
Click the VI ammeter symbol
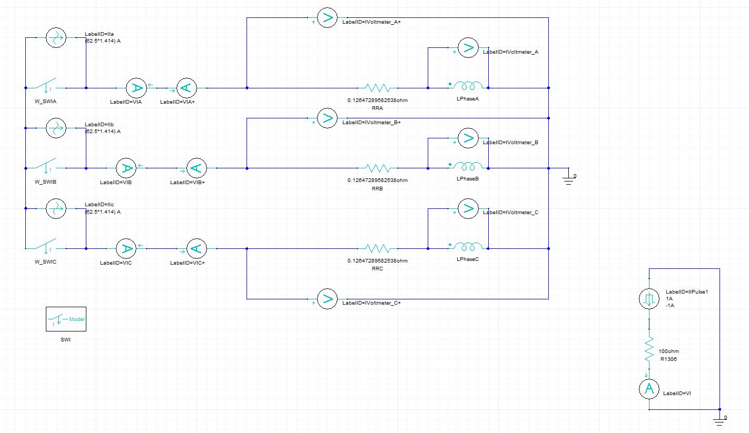click(649, 389)
